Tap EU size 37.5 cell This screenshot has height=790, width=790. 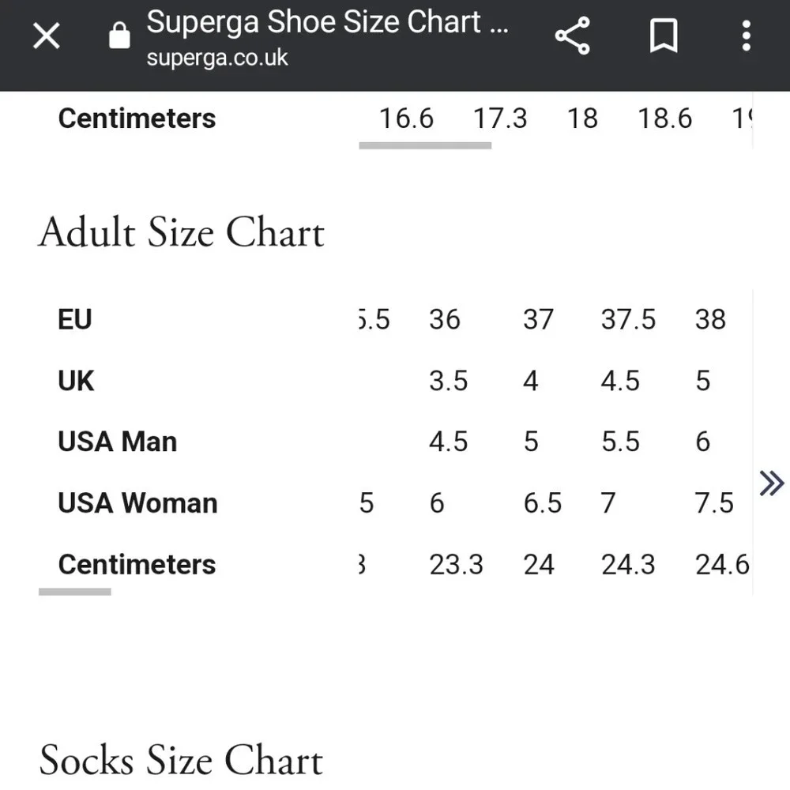click(628, 320)
